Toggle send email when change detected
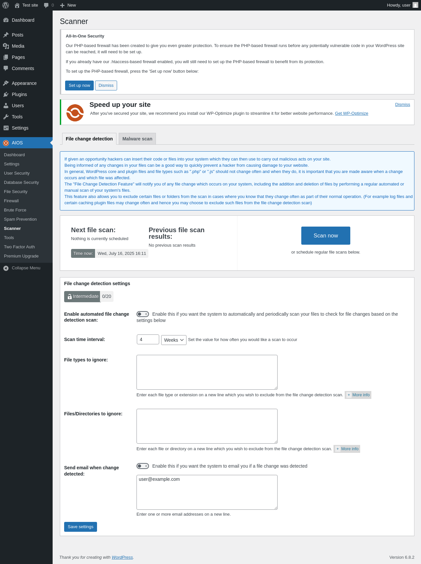 coord(143,466)
